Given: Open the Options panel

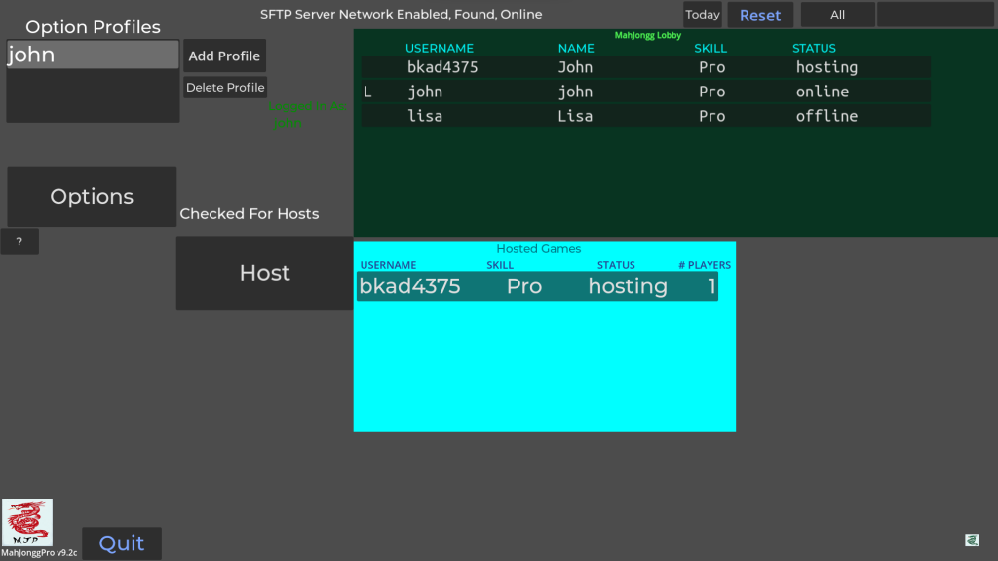Looking at the screenshot, I should (x=92, y=197).
